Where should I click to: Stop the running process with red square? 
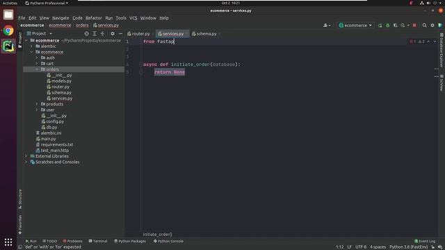[414, 25]
